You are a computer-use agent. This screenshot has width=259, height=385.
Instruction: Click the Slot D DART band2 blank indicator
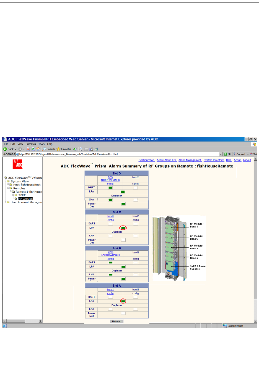tap(136, 188)
